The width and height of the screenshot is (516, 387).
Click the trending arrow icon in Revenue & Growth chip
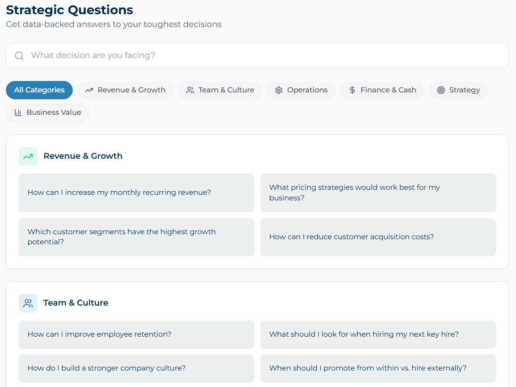pyautogui.click(x=89, y=90)
